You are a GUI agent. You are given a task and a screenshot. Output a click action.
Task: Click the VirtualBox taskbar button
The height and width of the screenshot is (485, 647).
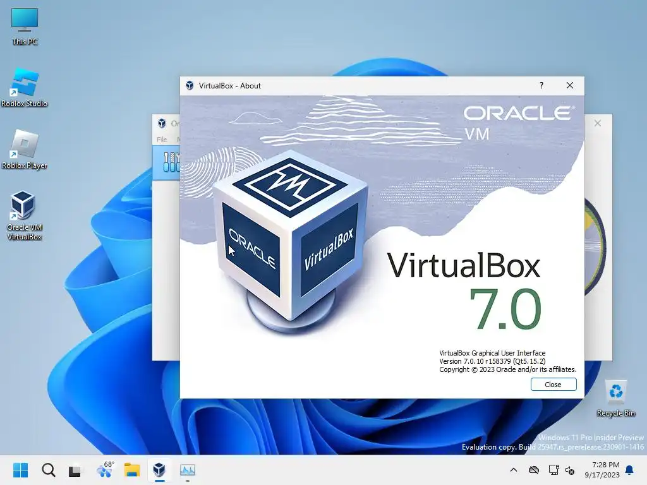click(159, 470)
